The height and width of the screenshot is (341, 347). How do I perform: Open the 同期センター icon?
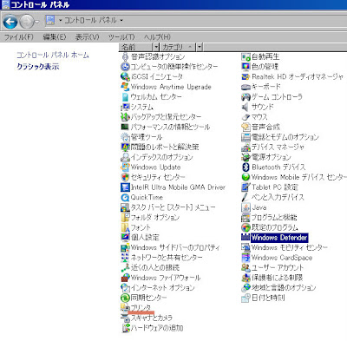pyautogui.click(x=125, y=298)
